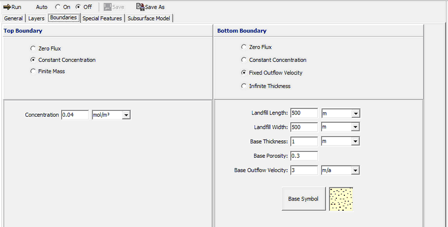Switch to the Layers tab
Viewport: 448px width, 227px height.
[x=36, y=18]
